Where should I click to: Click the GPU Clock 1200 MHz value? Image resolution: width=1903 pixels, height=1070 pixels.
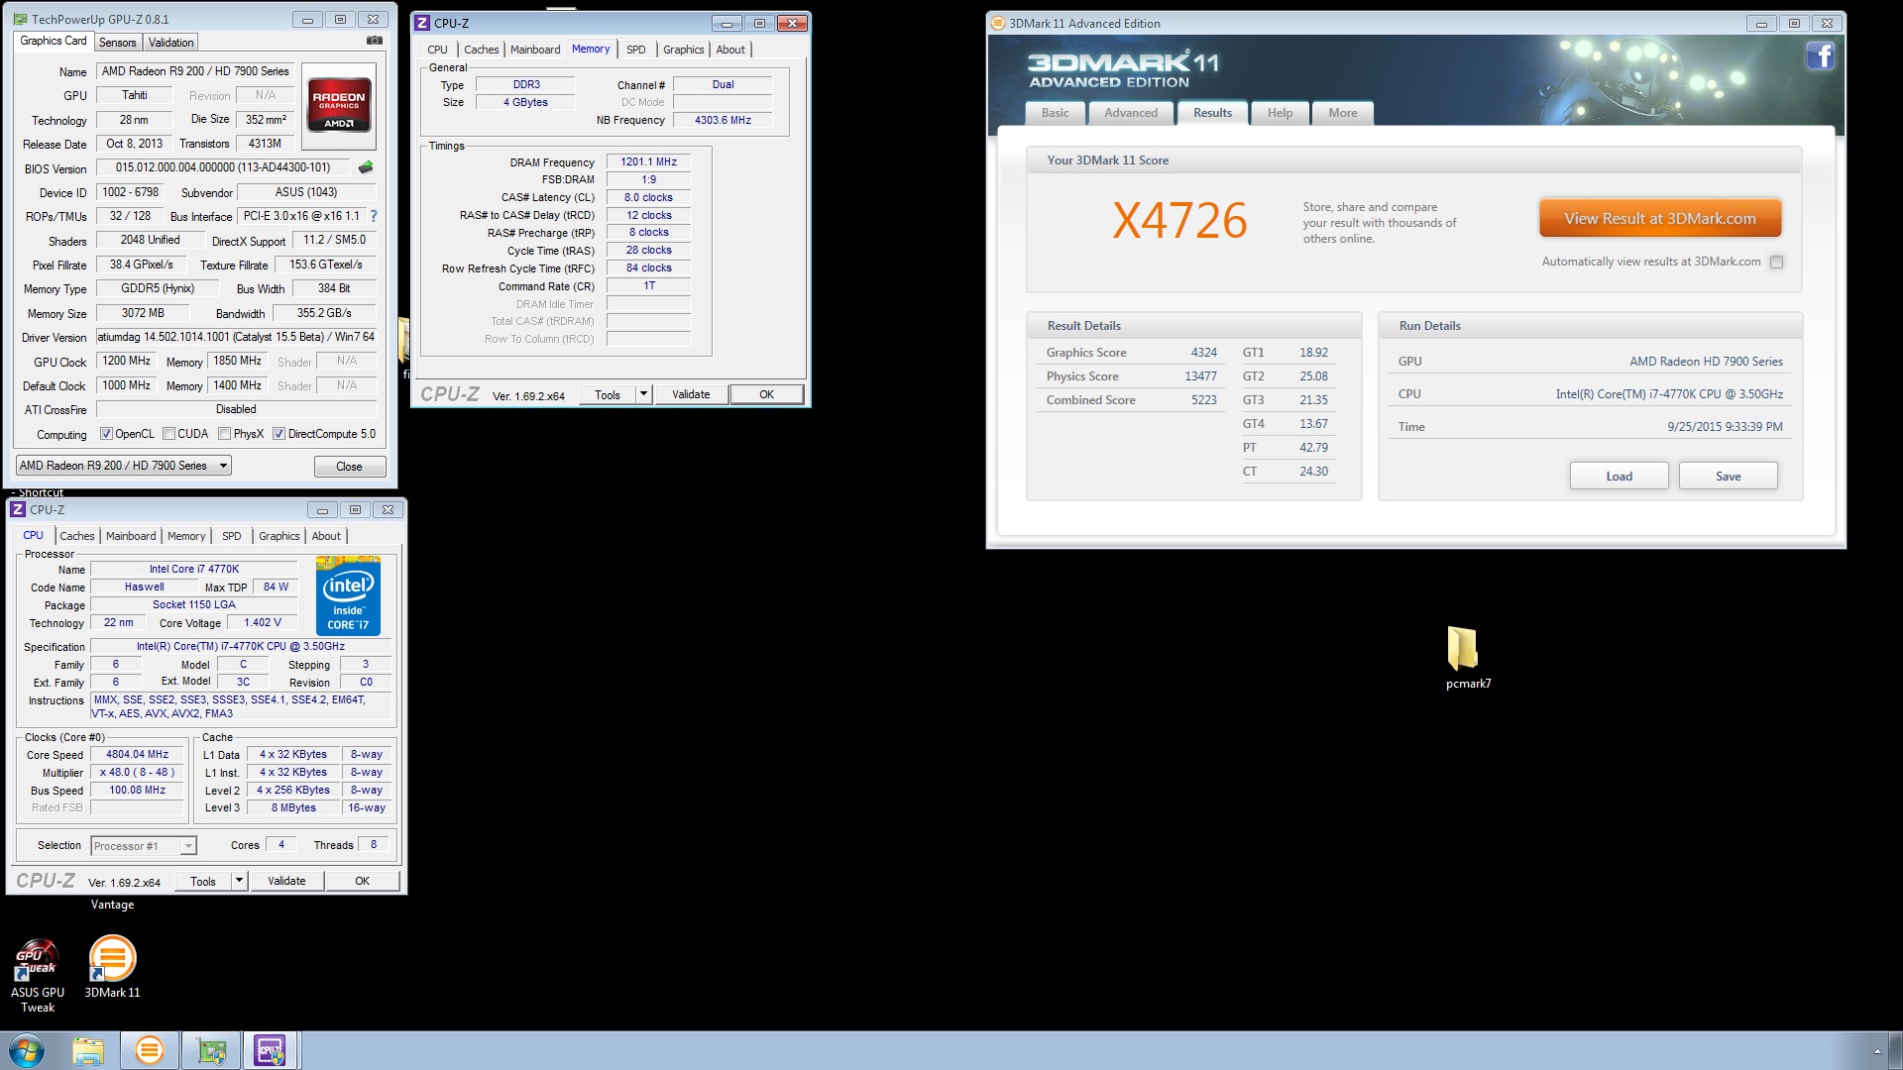coord(126,361)
